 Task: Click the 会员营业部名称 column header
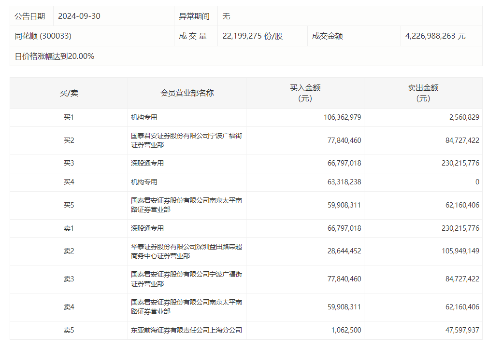[x=187, y=93]
